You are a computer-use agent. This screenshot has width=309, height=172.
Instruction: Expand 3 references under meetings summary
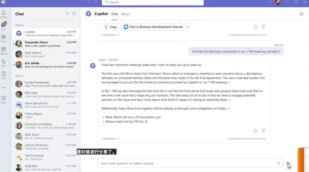tap(118, 139)
